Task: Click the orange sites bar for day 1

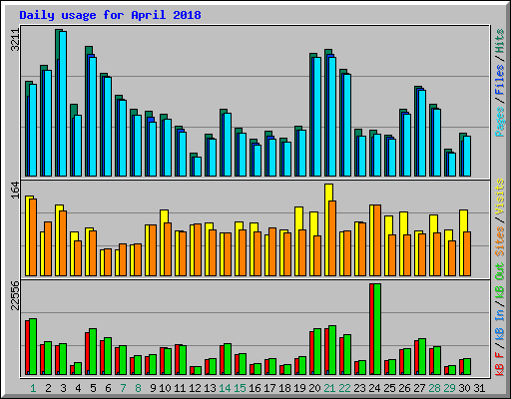Action: [x=33, y=237]
